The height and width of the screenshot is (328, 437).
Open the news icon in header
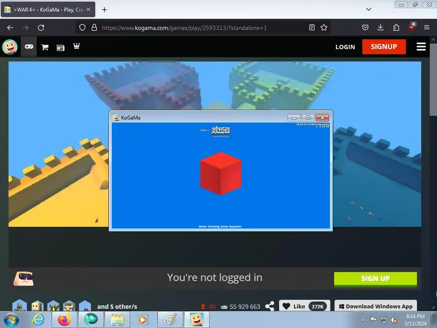pyautogui.click(x=61, y=48)
